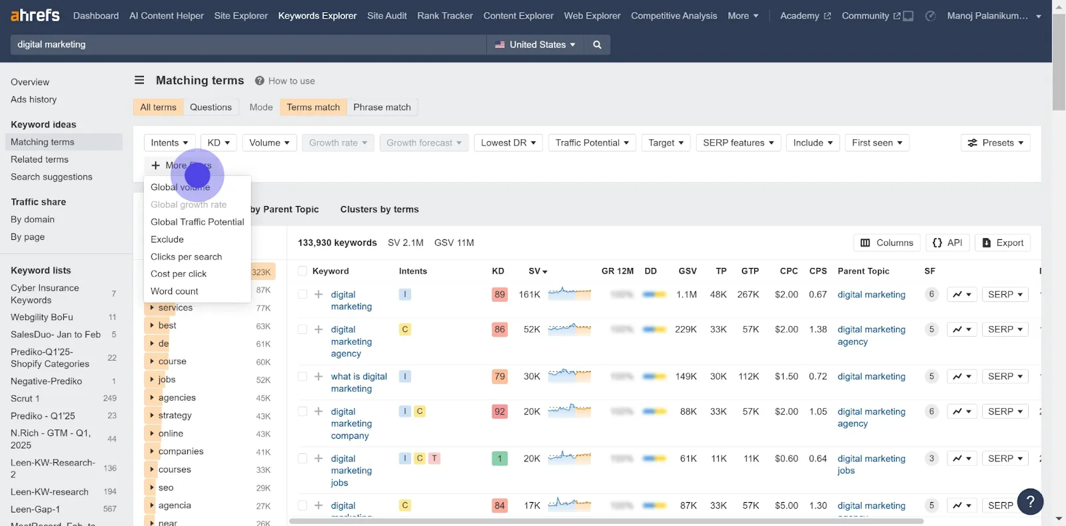Click the Ahrefs logo
This screenshot has height=526, width=1066.
(35, 15)
